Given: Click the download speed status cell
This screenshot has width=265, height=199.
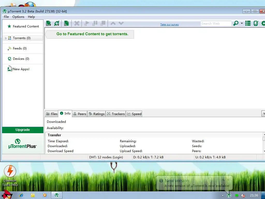Looking at the screenshot, I should pos(163,157).
